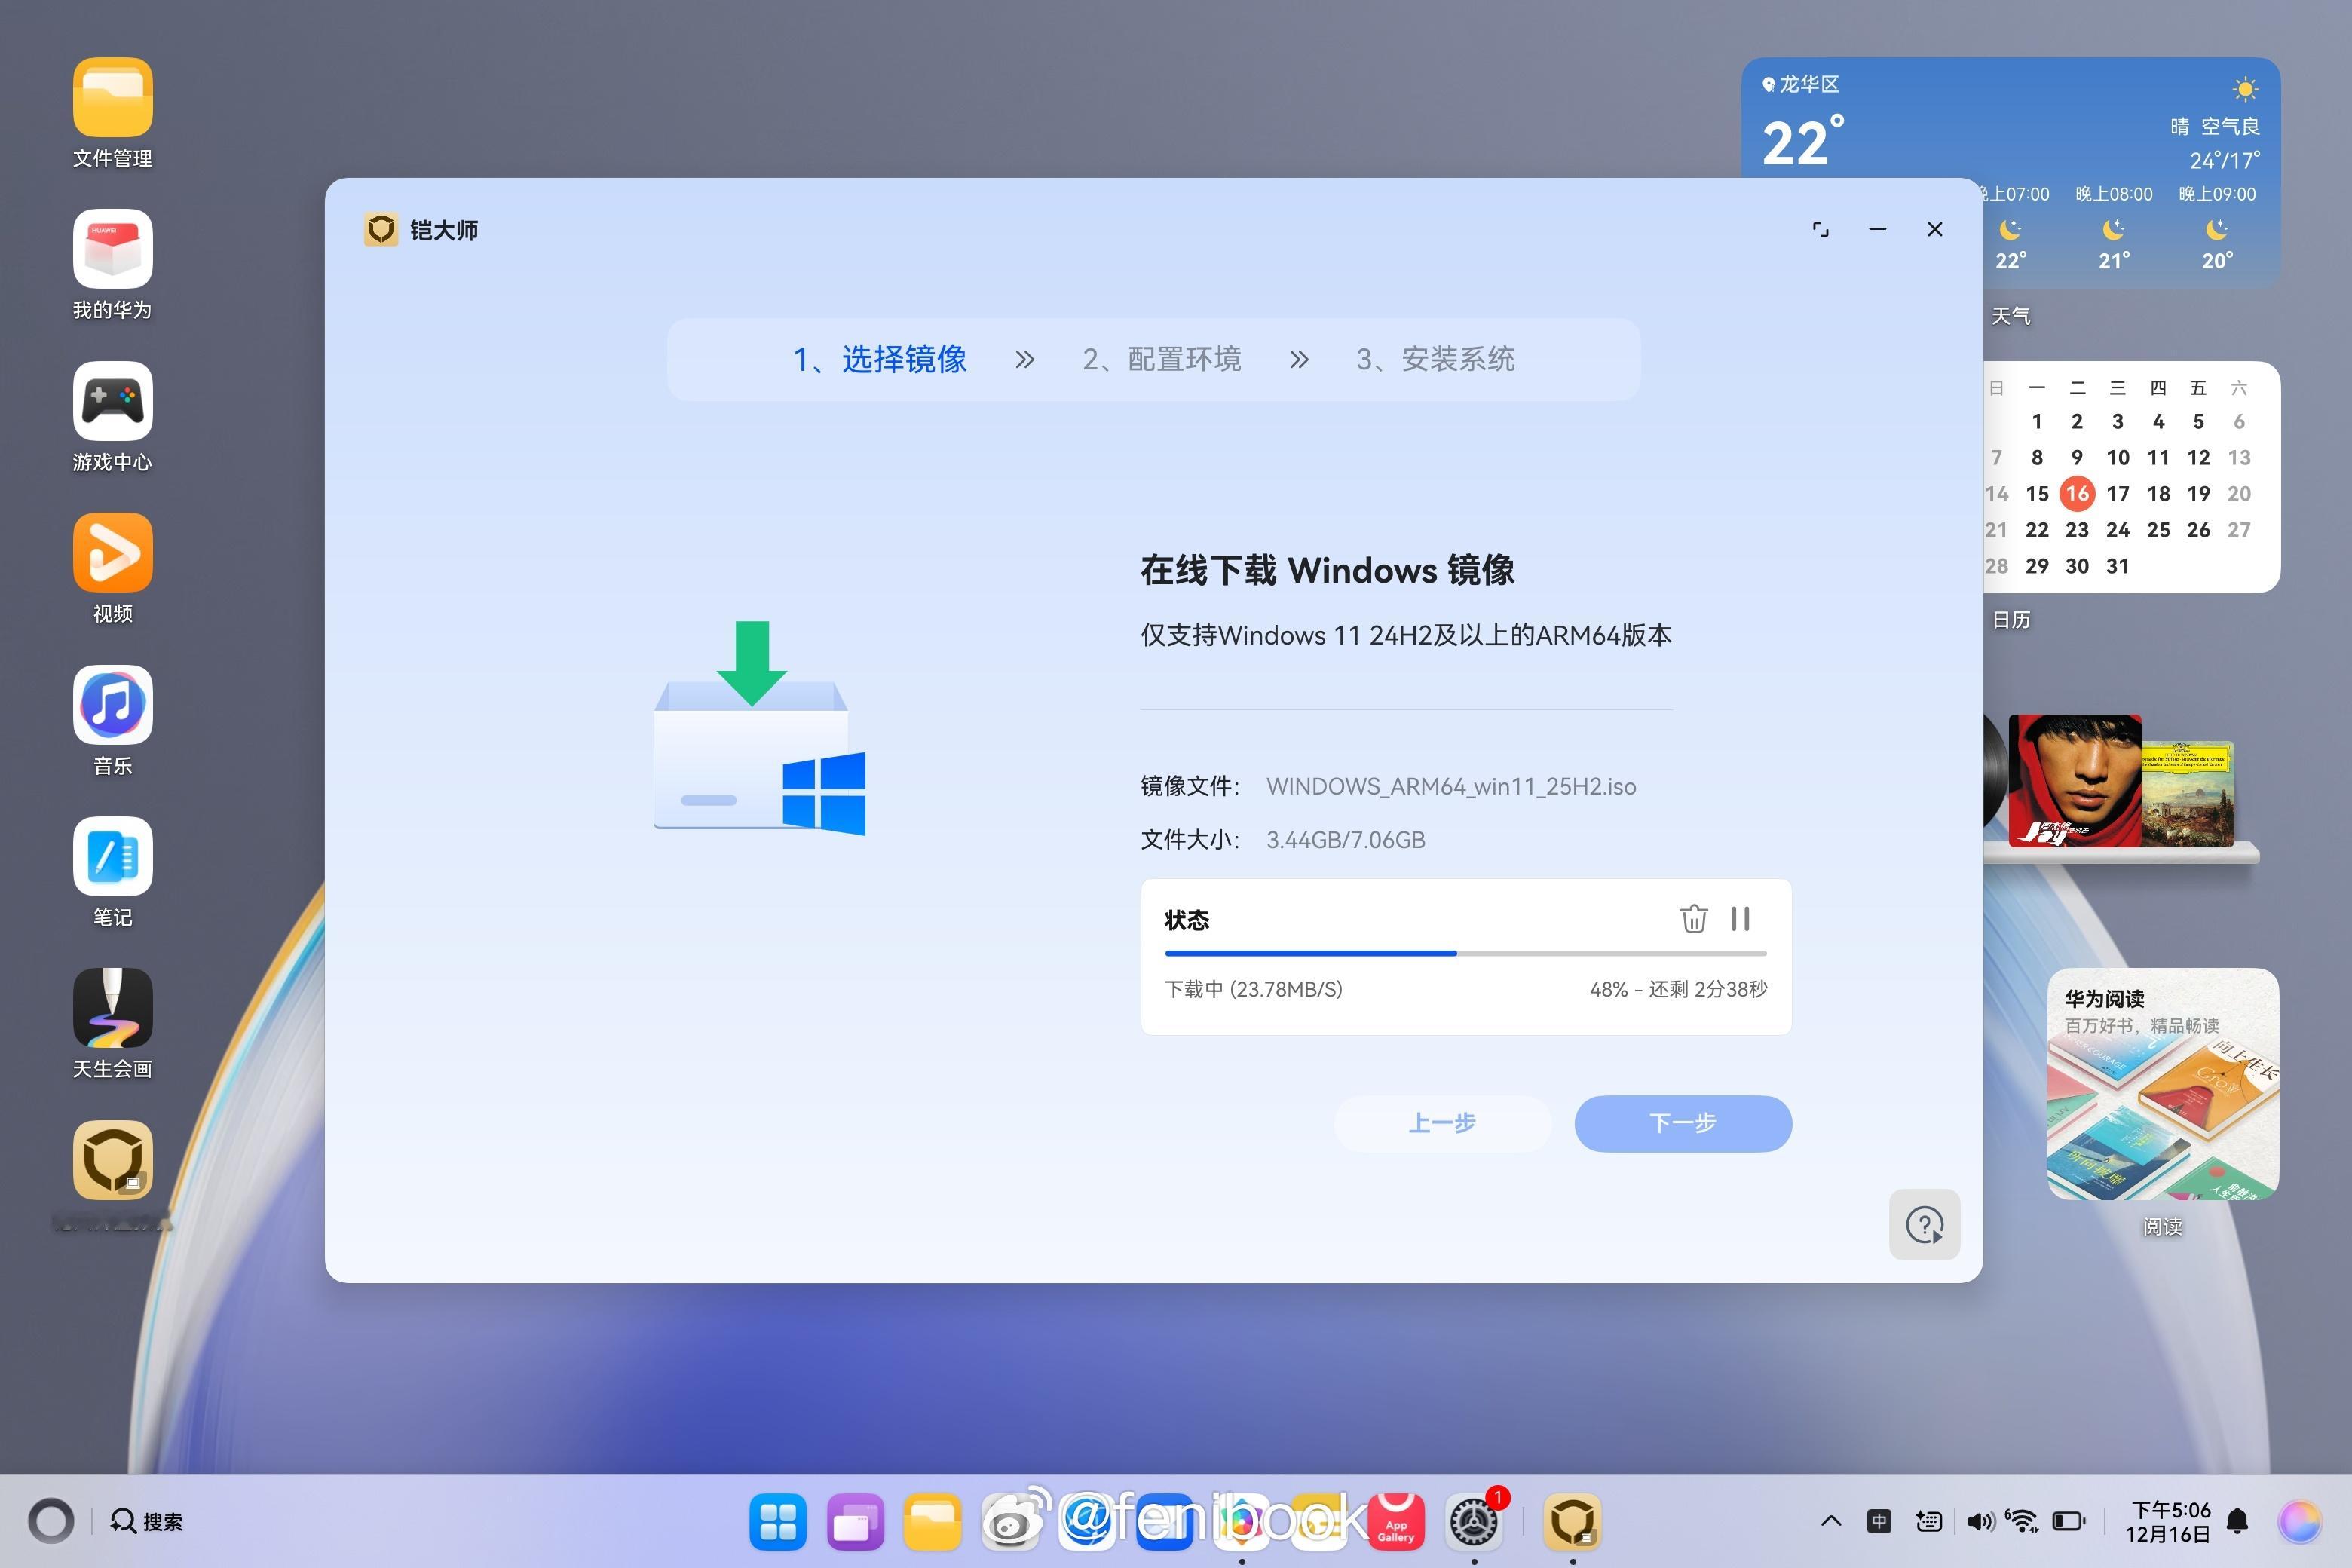Toggle fullscreen for the 铠大师 window

tap(1820, 229)
